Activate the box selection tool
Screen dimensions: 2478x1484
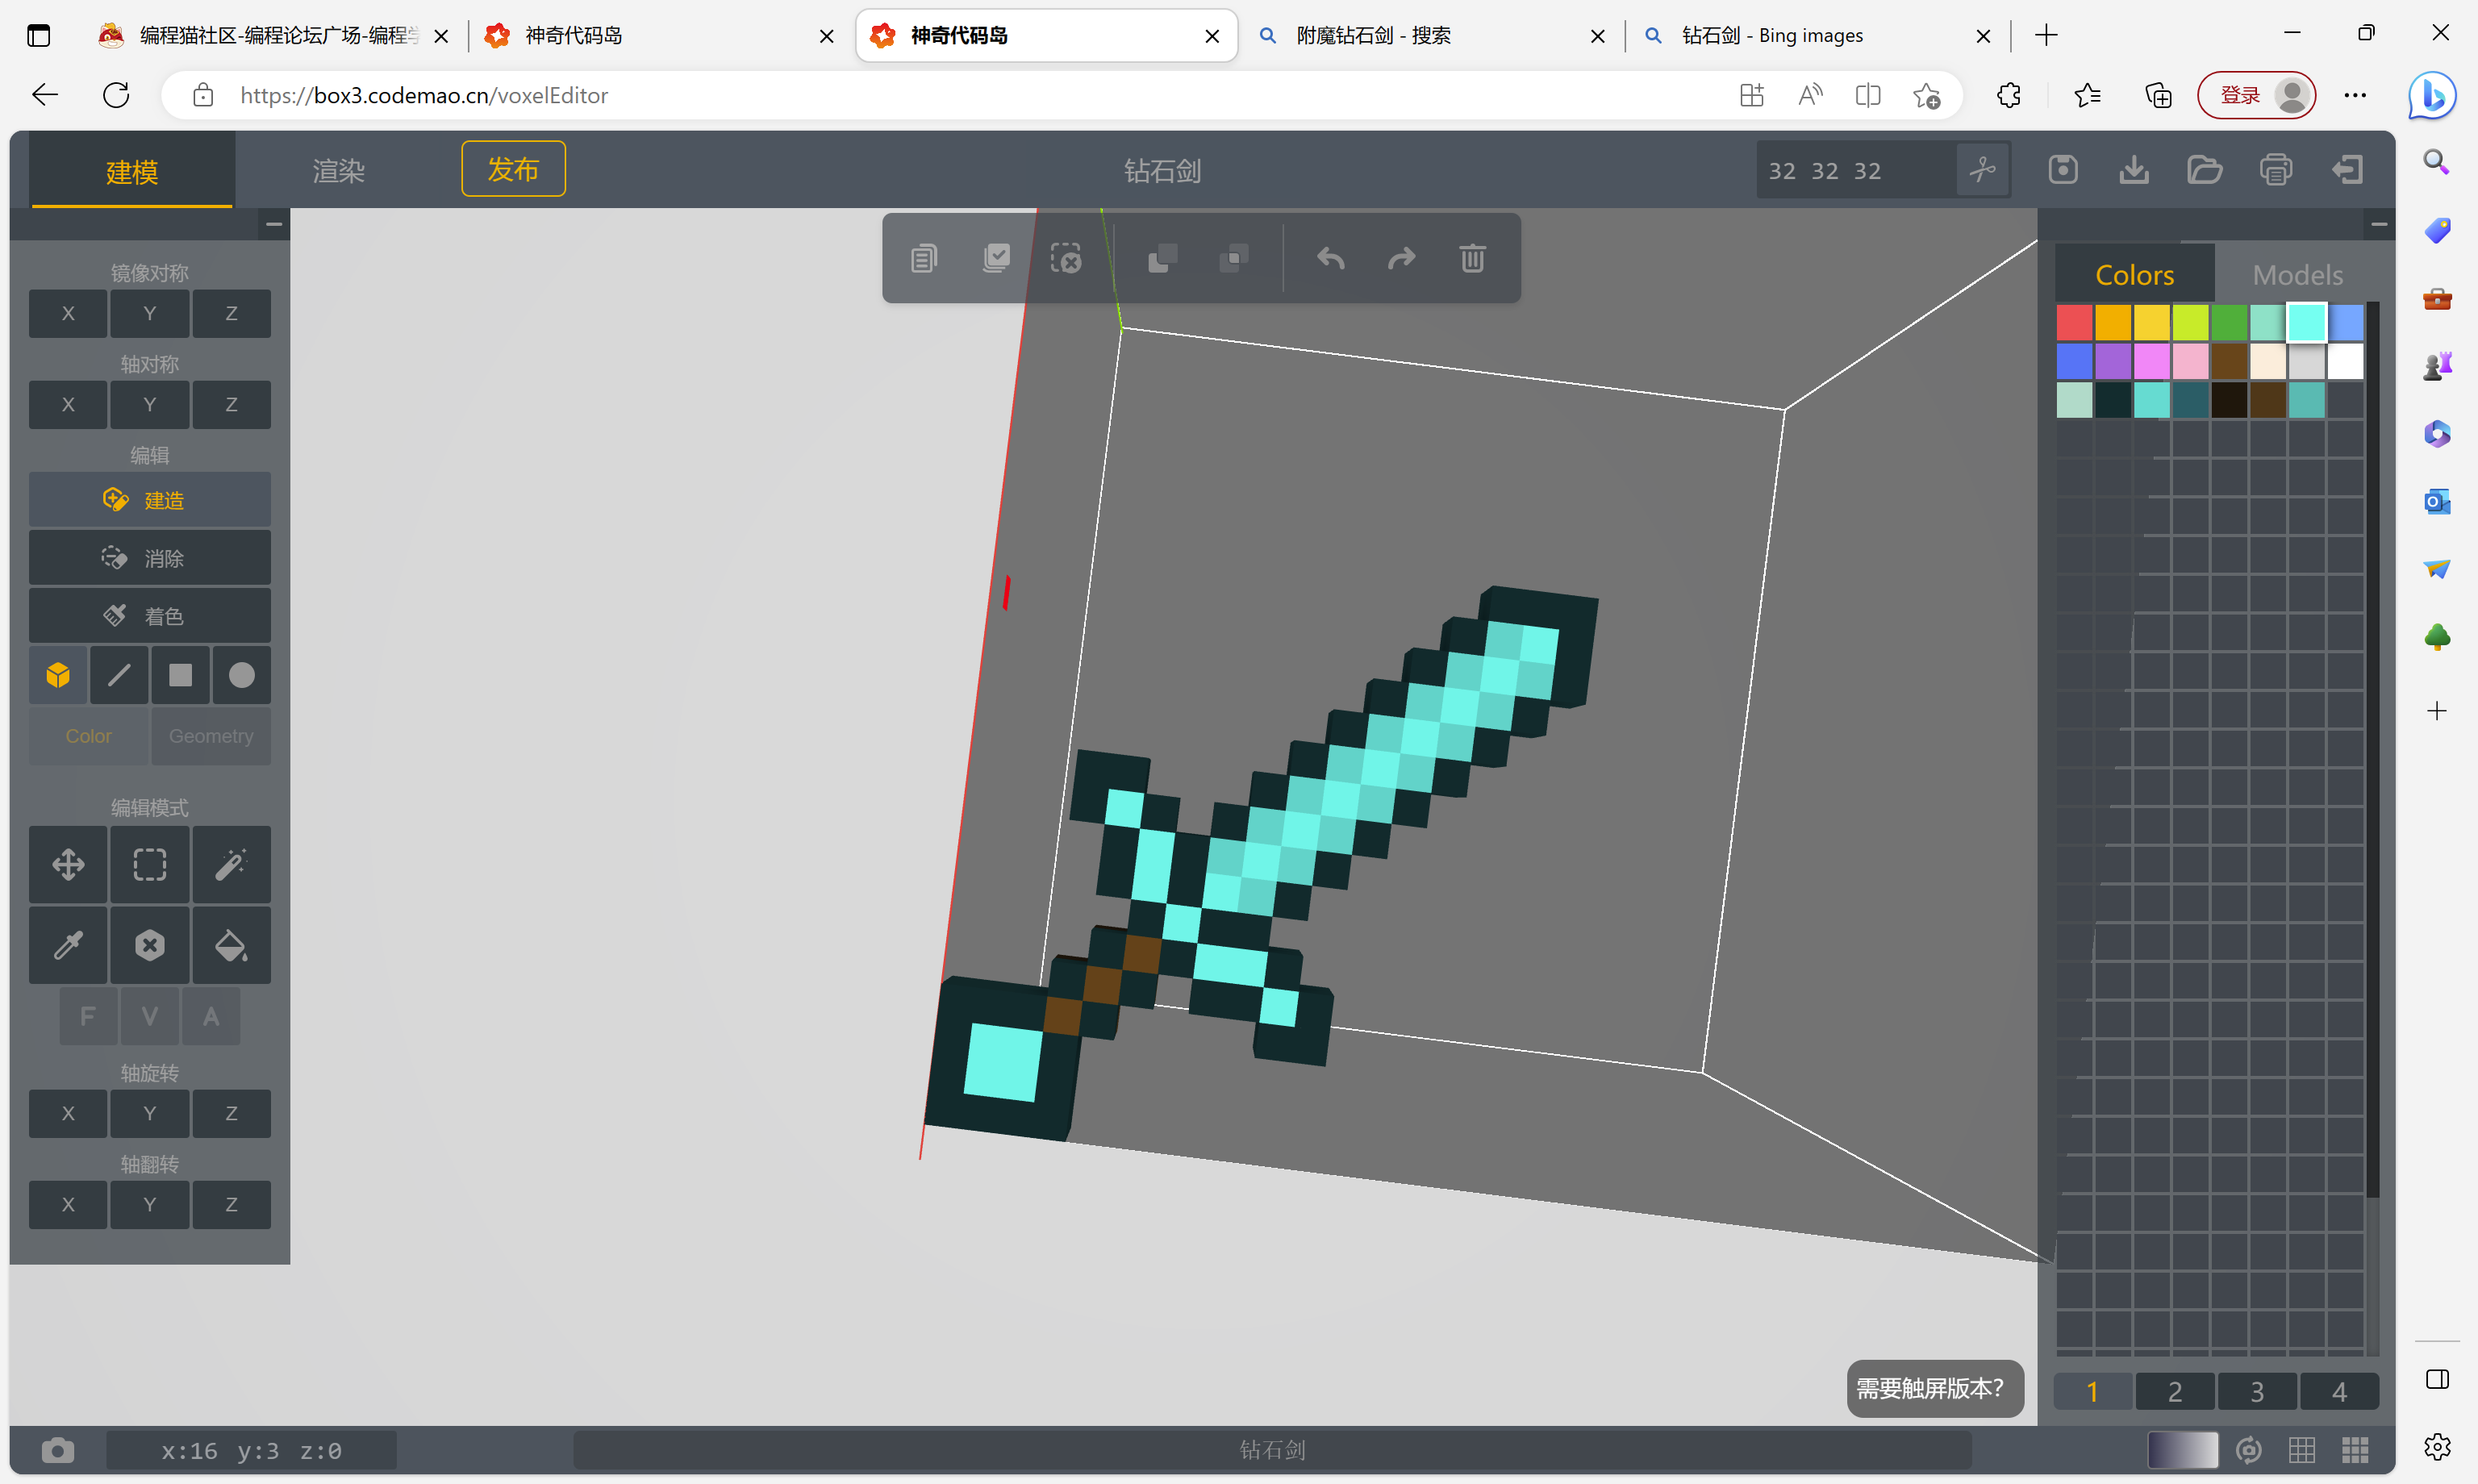click(150, 865)
